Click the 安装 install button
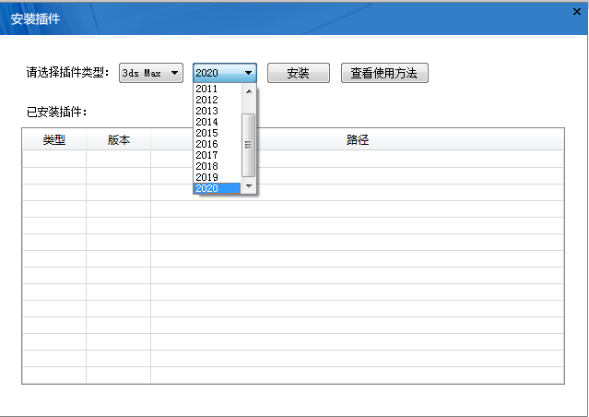The height and width of the screenshot is (417, 589). pos(298,73)
